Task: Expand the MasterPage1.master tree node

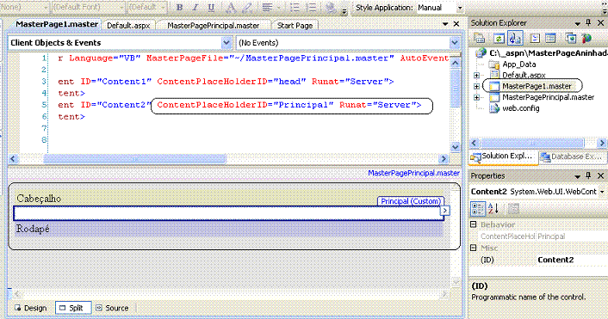Action: click(476, 86)
